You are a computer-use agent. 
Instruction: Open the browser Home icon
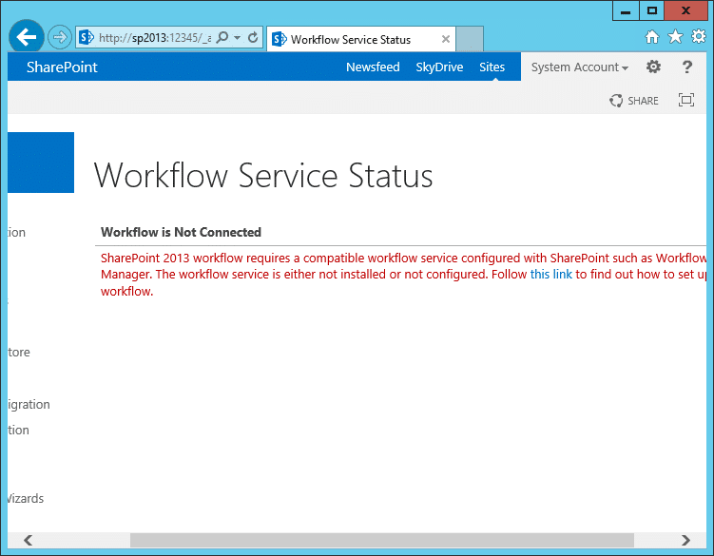652,37
